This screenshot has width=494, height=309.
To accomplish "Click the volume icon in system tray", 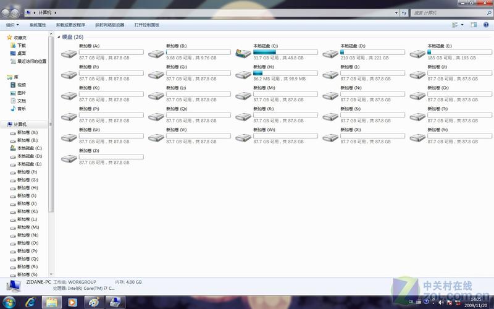I will click(x=441, y=302).
